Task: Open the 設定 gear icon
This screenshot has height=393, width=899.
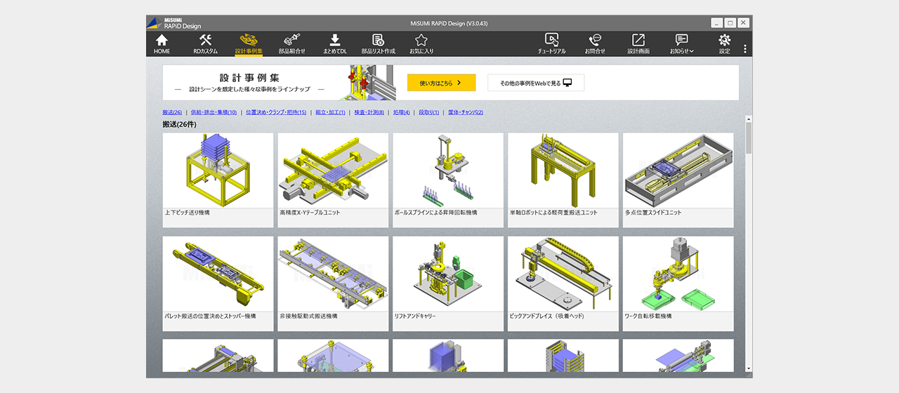Action: (x=724, y=44)
